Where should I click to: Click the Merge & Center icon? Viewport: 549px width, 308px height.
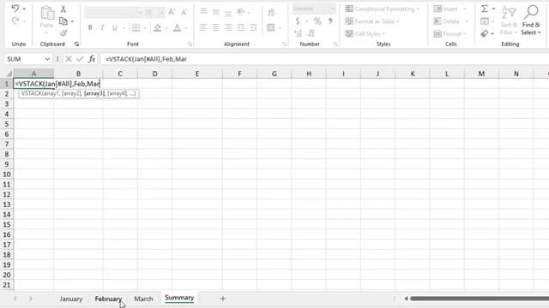click(x=271, y=27)
